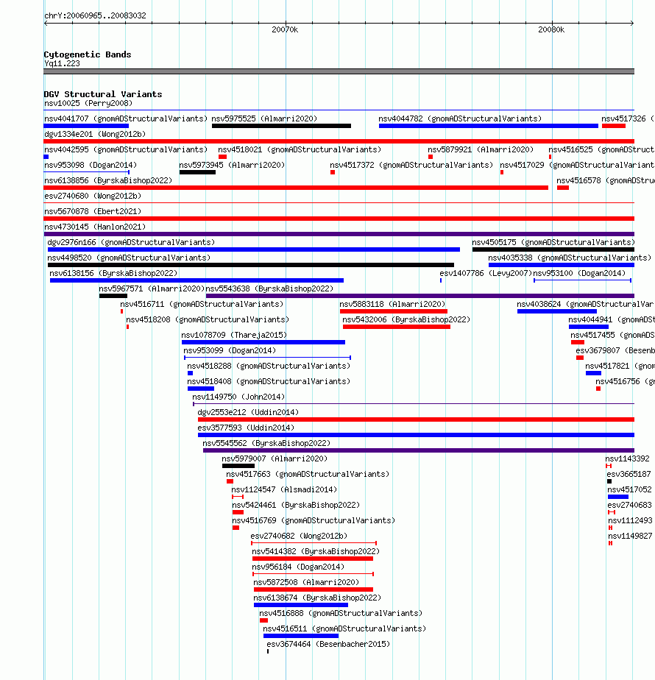The image size is (655, 680).
Task: Select the black nsv5975525 variant bar
Action: (282, 126)
